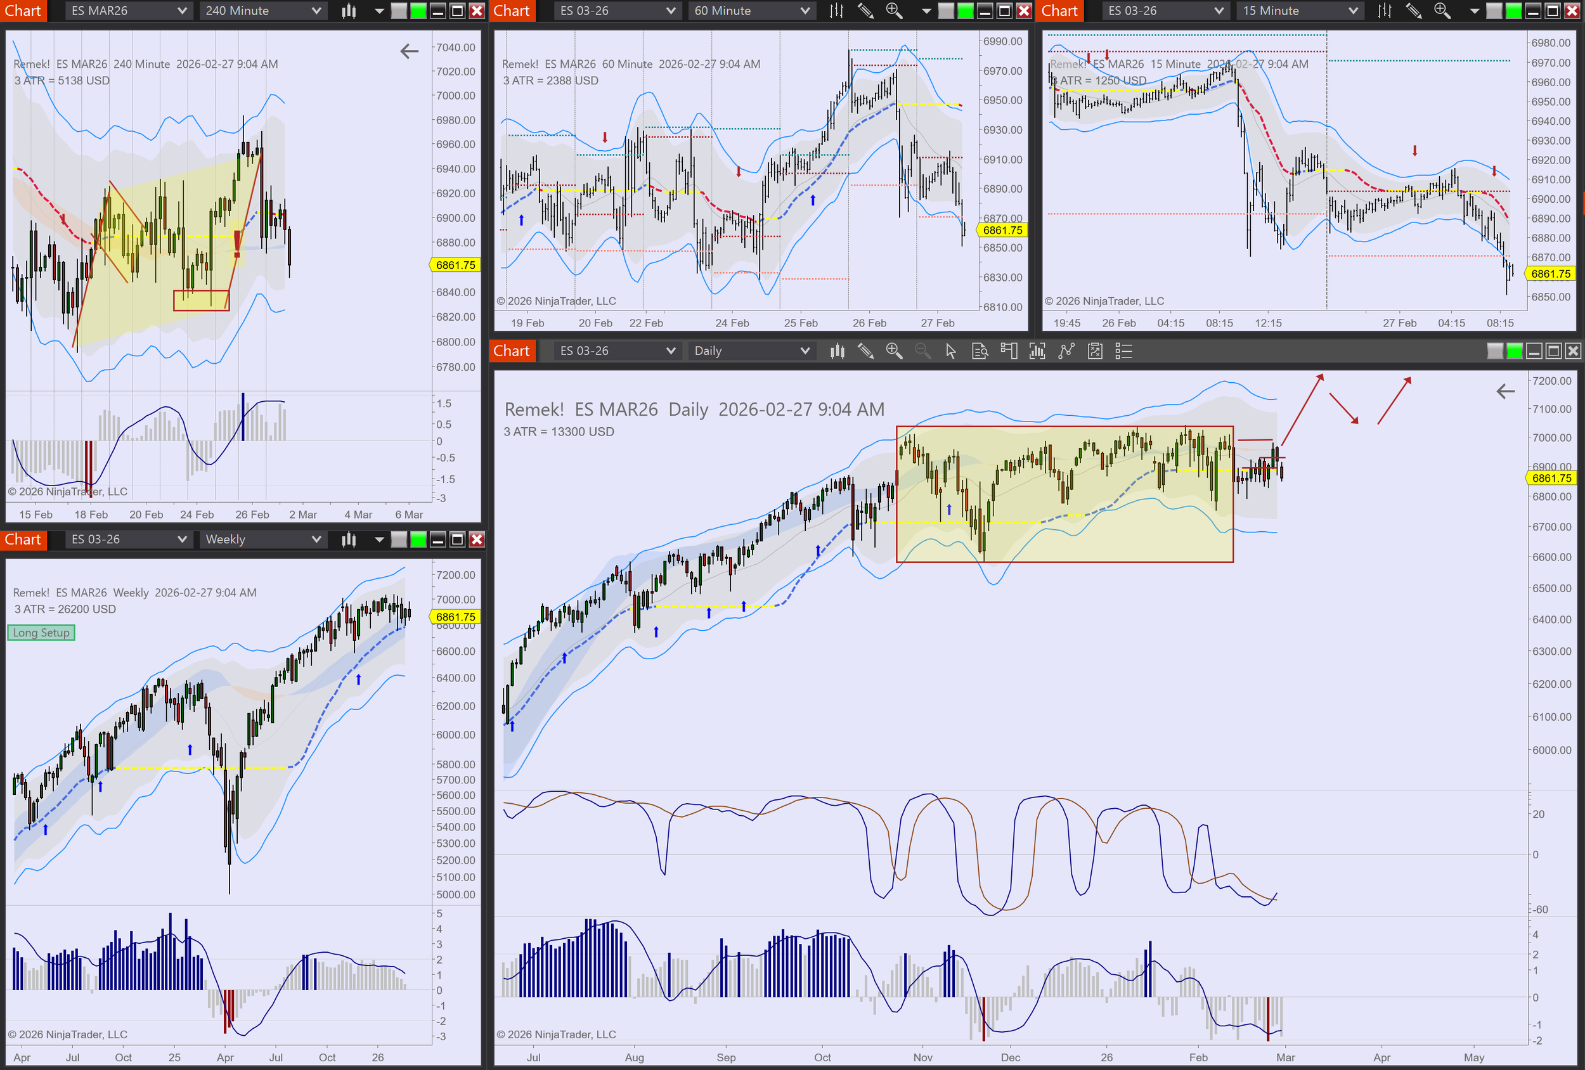The image size is (1585, 1070).
Task: Open bar type selector in Daily chart toolbar
Action: [x=837, y=351]
